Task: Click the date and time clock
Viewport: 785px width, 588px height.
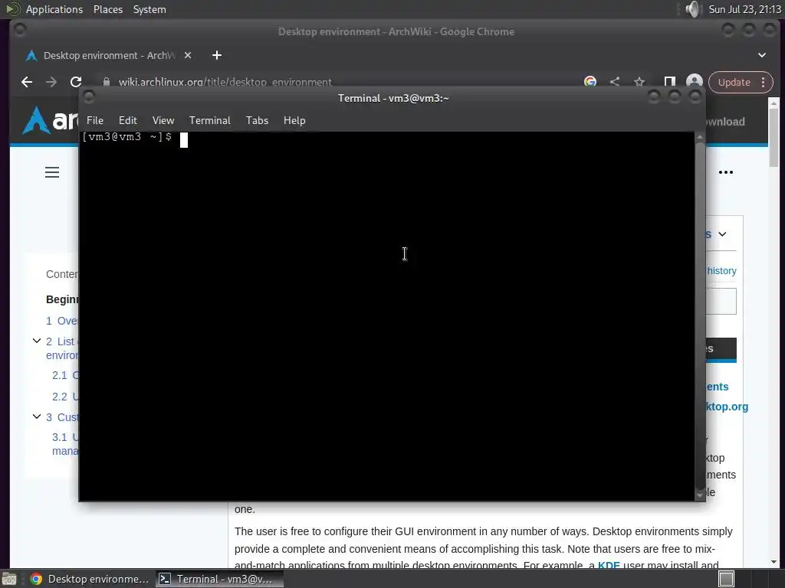Action: click(x=745, y=9)
